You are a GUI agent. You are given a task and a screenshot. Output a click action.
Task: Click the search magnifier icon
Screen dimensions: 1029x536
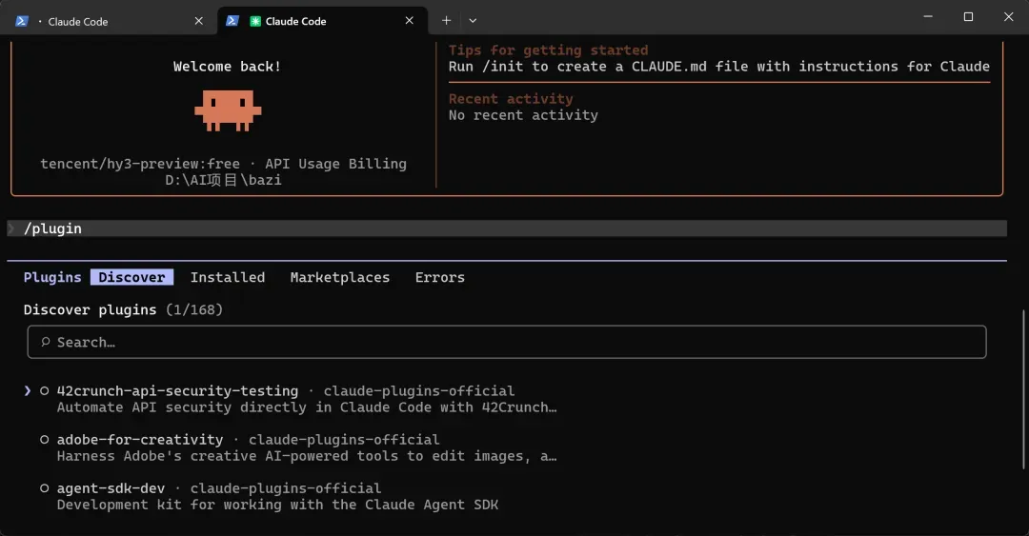46,342
